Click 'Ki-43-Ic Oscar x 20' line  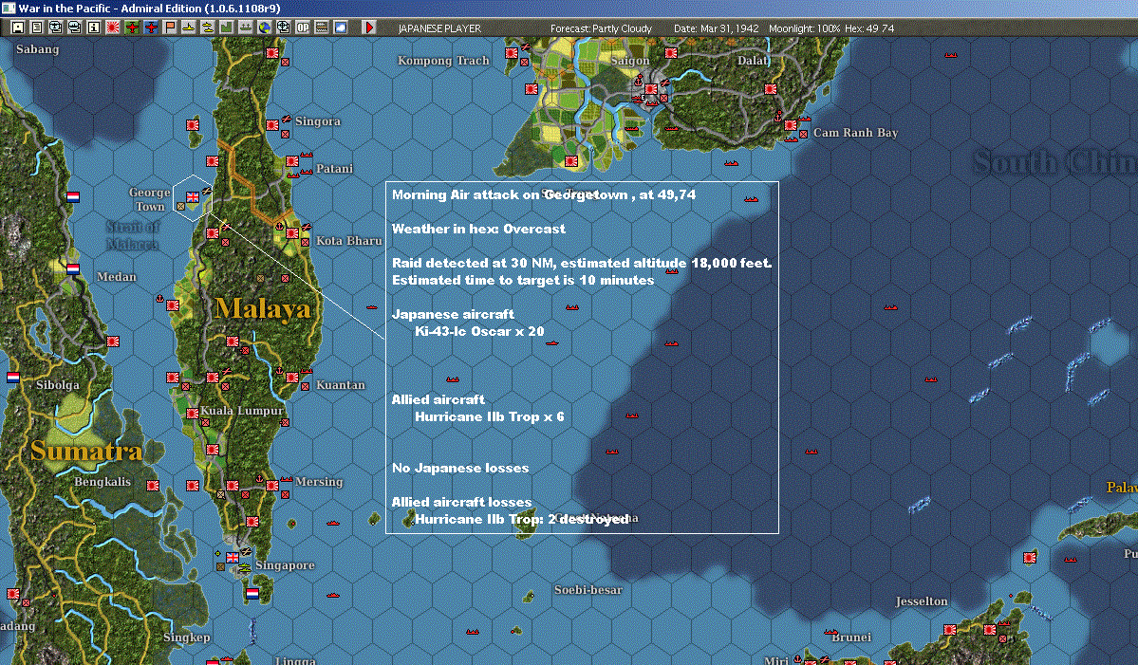coord(479,331)
